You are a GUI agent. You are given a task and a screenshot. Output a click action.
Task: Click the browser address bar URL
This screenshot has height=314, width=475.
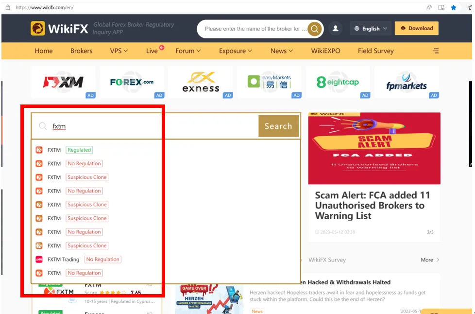point(45,7)
